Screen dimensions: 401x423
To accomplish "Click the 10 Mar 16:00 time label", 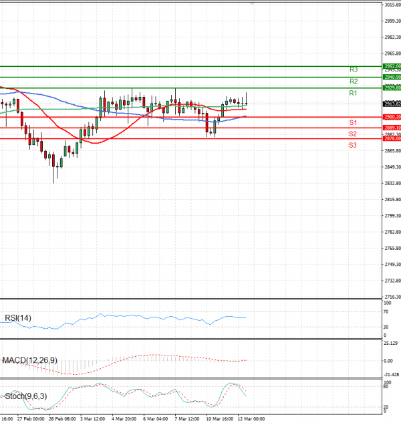I will (220, 419).
